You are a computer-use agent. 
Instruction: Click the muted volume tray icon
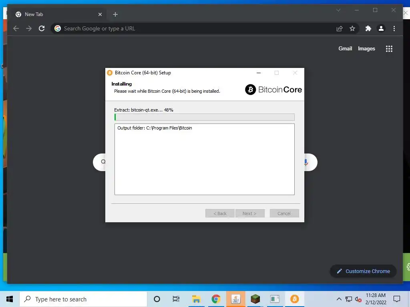tap(358, 299)
